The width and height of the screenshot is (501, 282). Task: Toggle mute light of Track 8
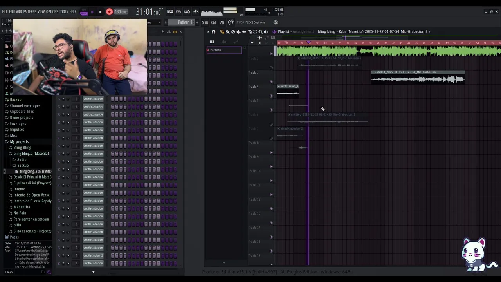(271, 152)
